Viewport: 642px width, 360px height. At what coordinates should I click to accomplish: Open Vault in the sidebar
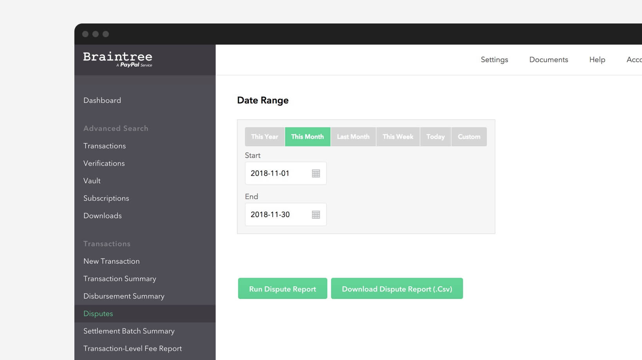(92, 181)
